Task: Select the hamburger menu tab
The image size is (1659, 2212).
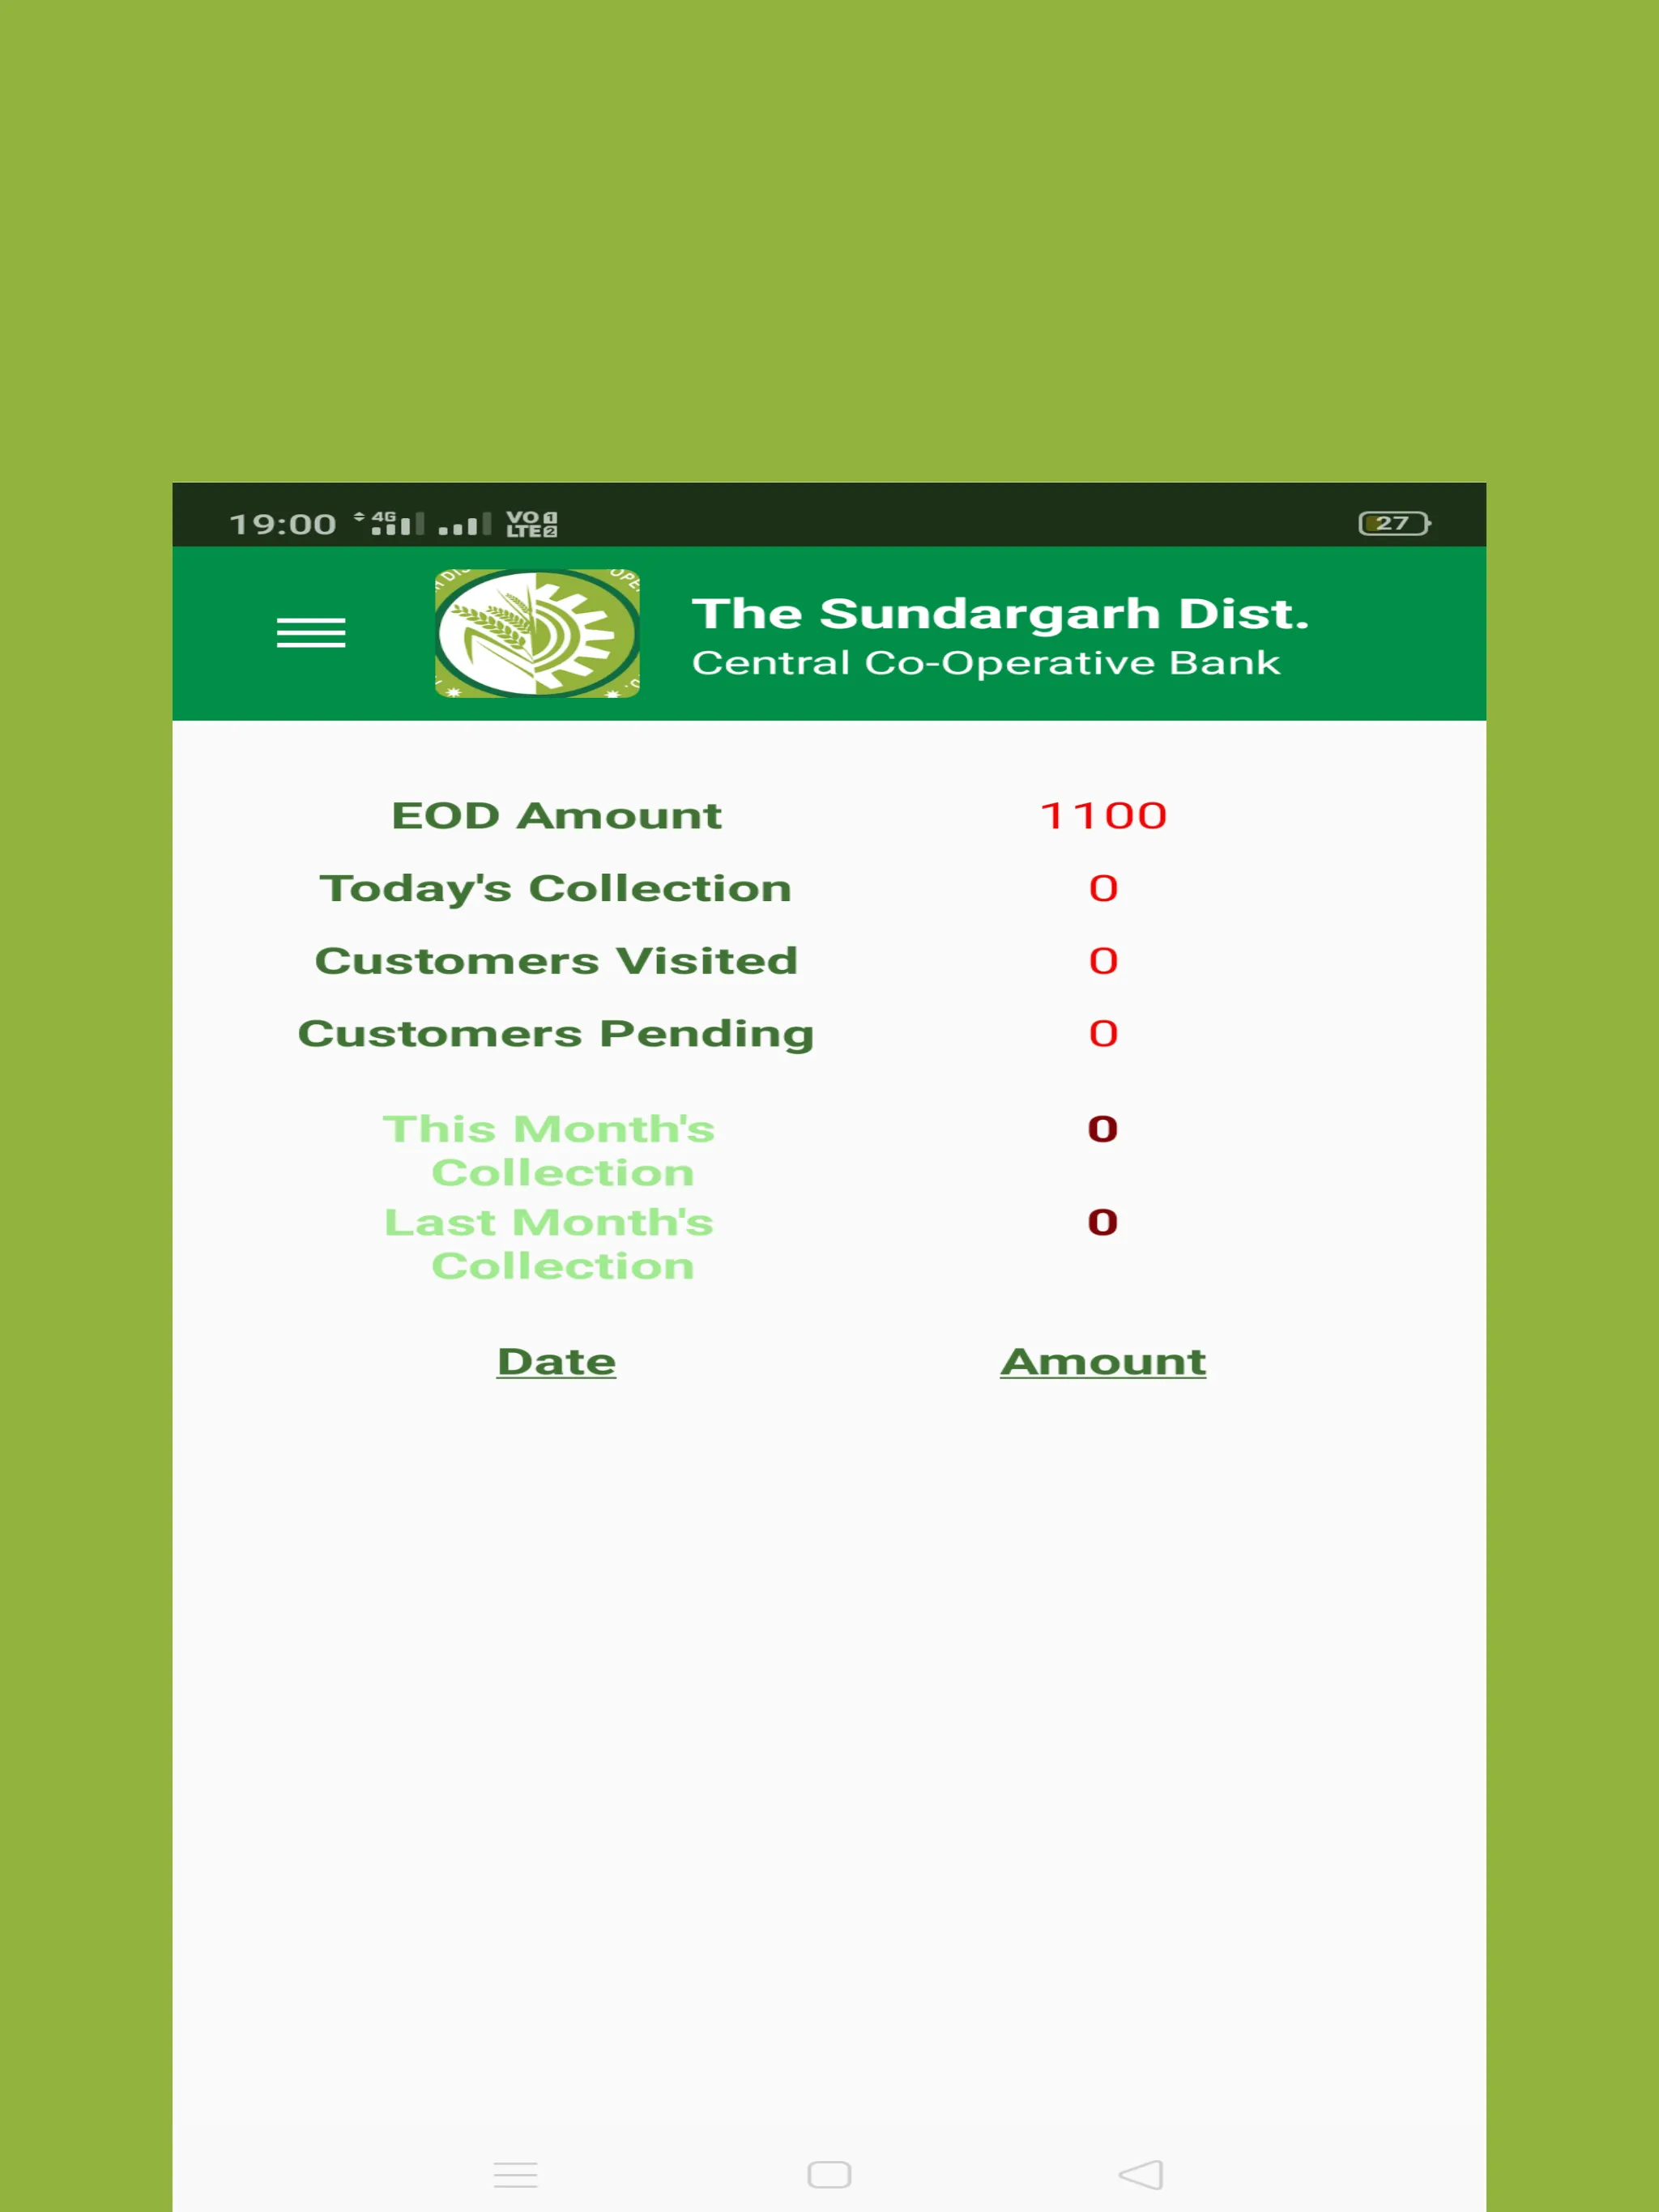Action: [312, 631]
